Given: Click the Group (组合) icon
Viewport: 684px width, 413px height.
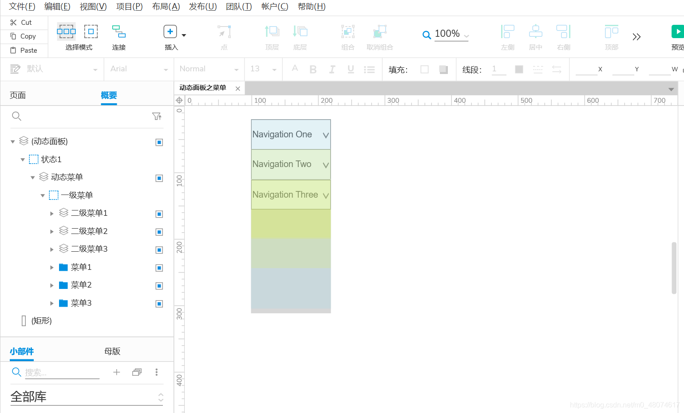Looking at the screenshot, I should coord(348,31).
